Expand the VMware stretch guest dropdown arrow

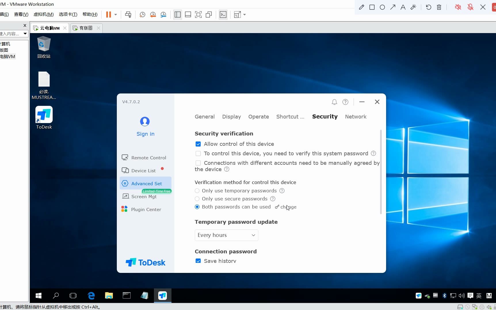(245, 15)
